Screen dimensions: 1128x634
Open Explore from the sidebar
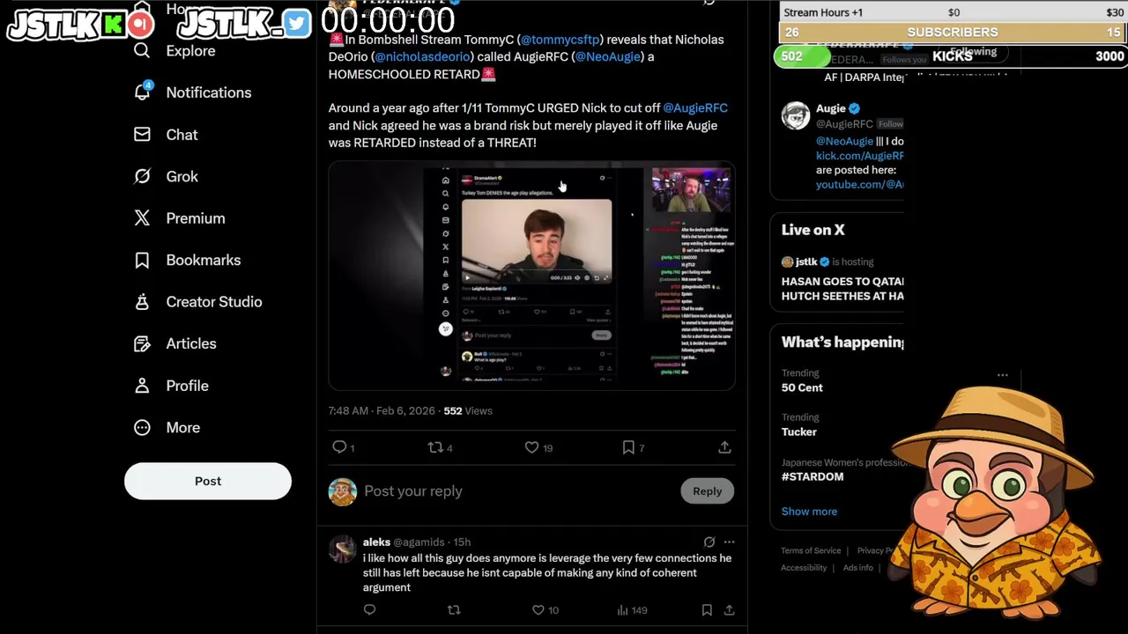[x=190, y=51]
